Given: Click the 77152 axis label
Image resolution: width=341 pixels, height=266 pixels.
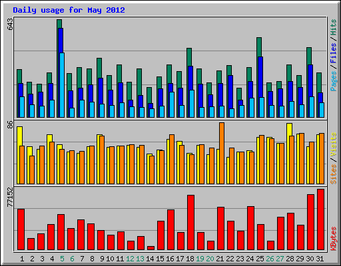Looking at the screenshot, I should (11, 197).
